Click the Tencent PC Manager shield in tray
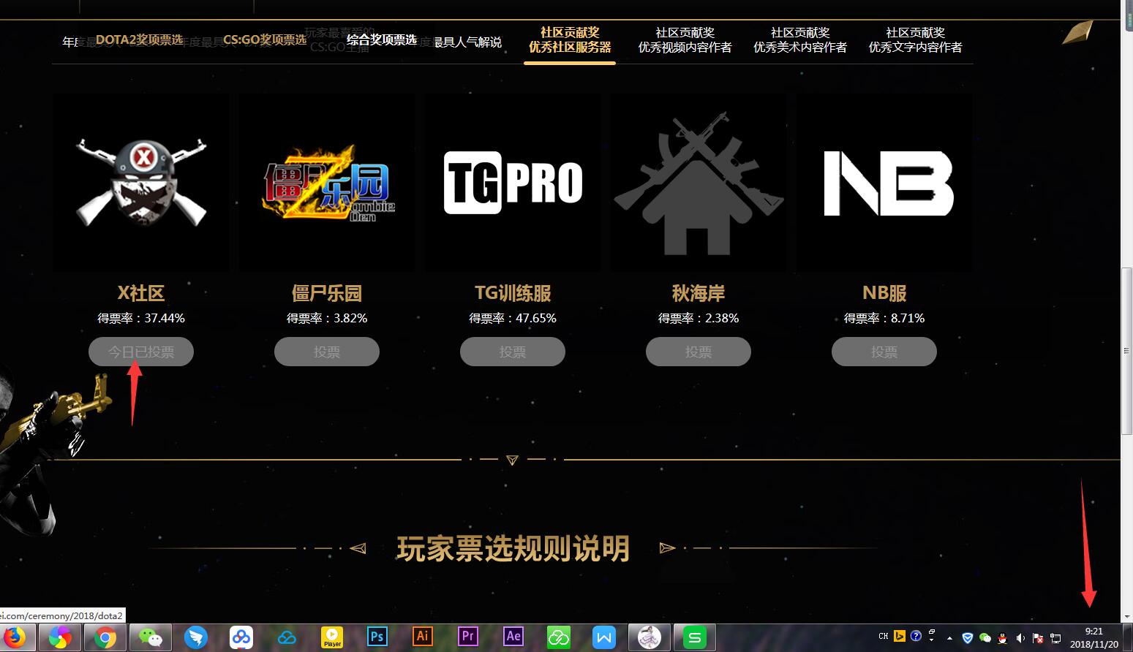 coord(967,637)
